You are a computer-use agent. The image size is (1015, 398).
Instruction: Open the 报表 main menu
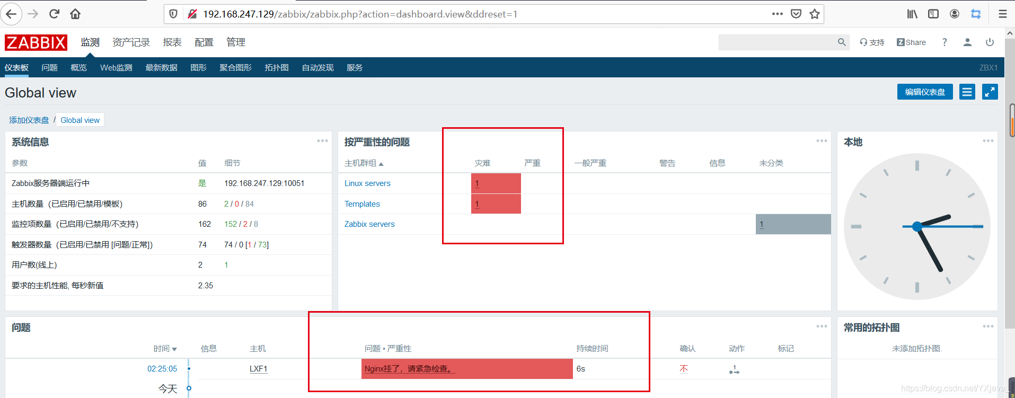coord(172,42)
